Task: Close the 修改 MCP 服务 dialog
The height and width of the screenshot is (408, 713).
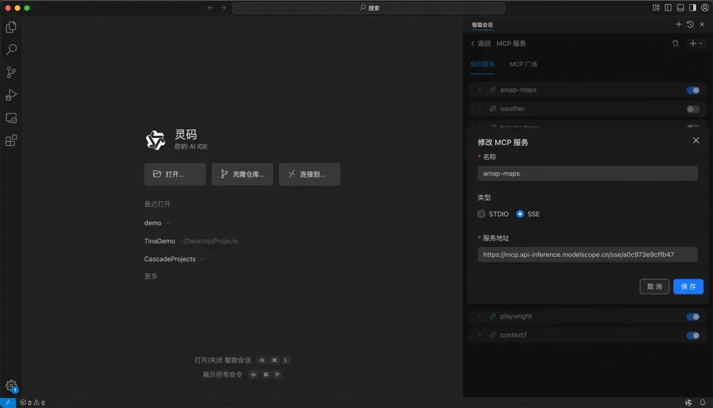Action: (x=696, y=141)
